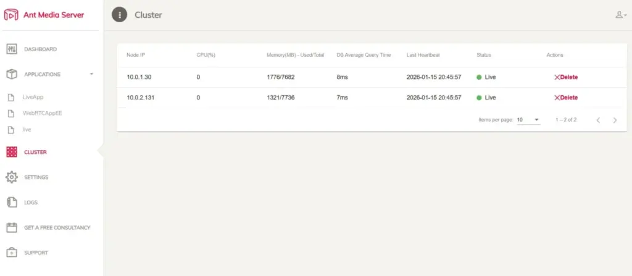
Task: Open the three-dot menu beside Cluster title
Action: 119,15
